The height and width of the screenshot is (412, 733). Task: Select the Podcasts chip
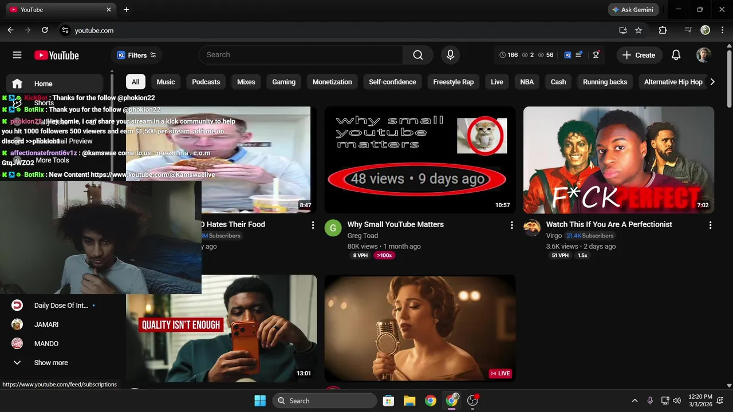click(206, 82)
